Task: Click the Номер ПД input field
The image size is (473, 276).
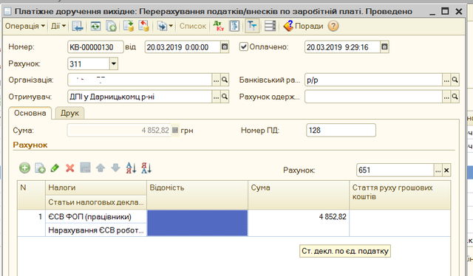Action: 341,130
